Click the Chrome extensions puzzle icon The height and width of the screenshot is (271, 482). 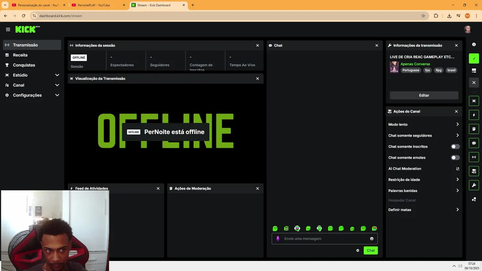point(436,16)
